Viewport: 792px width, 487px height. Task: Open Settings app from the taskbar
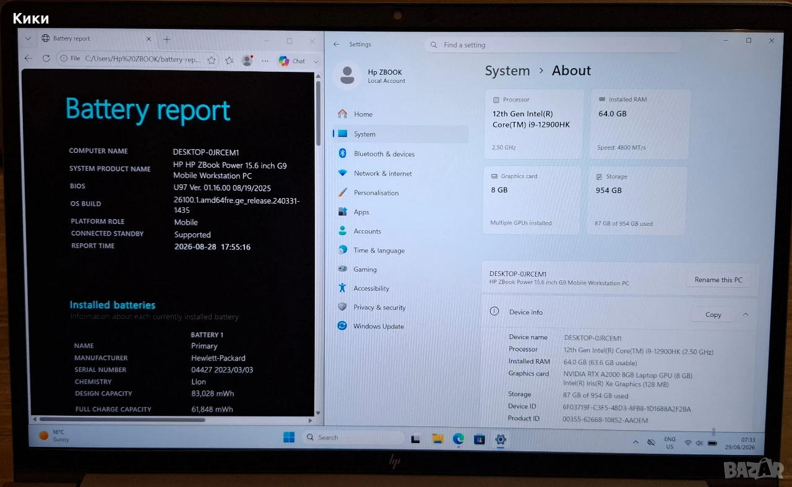point(501,439)
